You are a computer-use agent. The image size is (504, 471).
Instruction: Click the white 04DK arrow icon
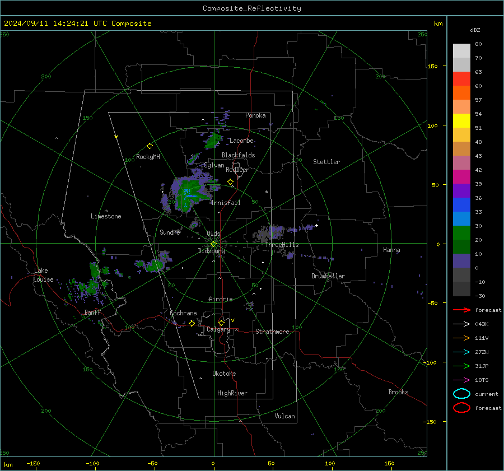point(461,324)
